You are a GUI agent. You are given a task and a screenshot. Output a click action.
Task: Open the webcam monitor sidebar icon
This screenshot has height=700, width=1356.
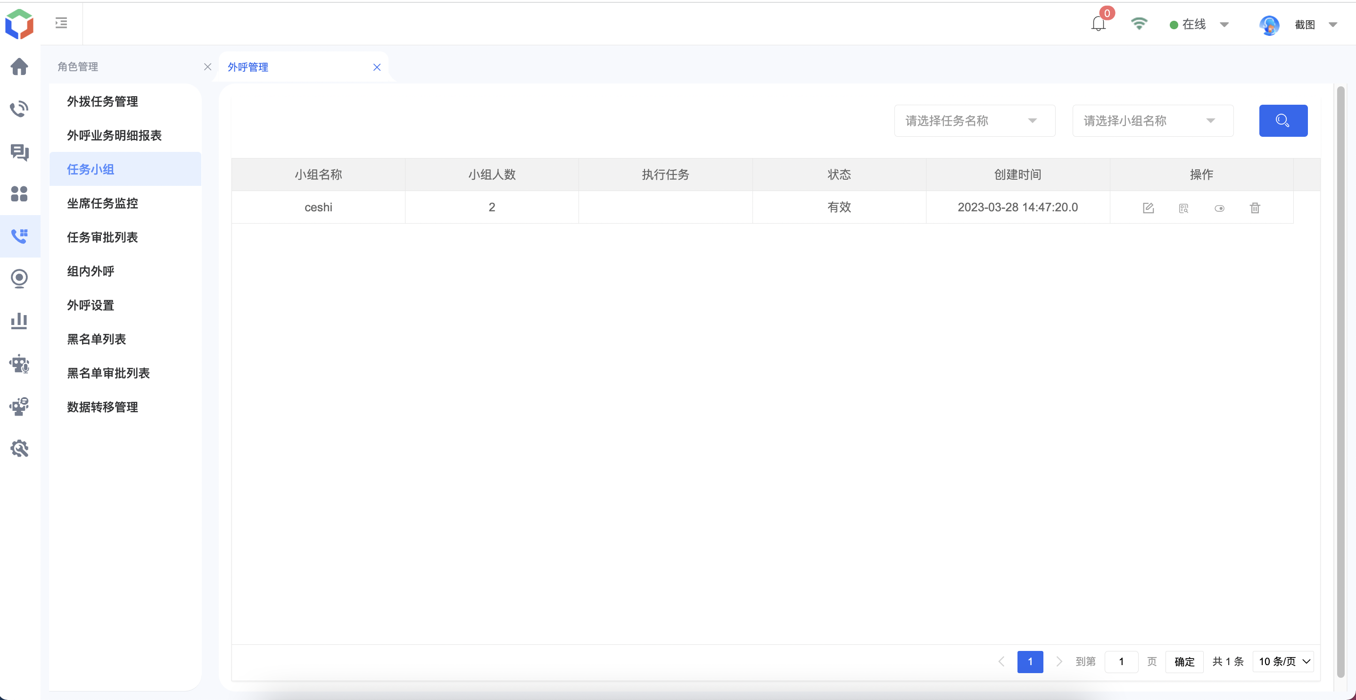[x=19, y=279]
